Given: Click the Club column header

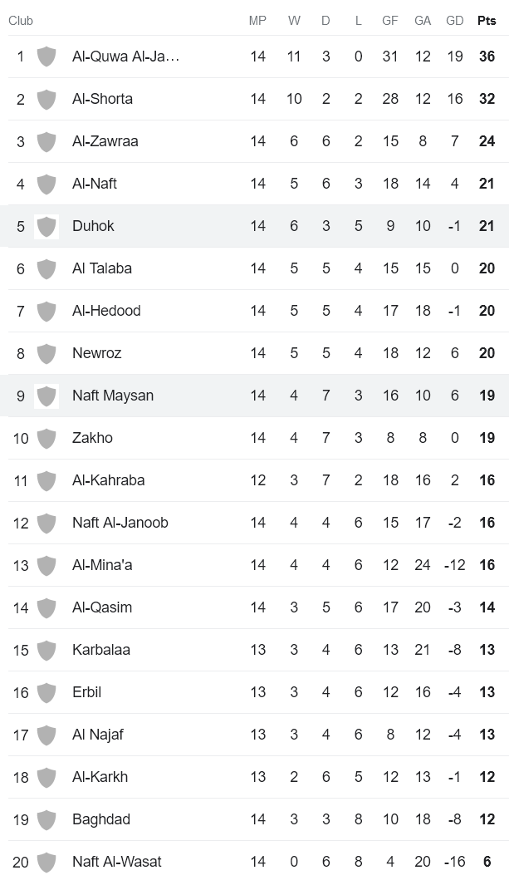Looking at the screenshot, I should (x=21, y=21).
